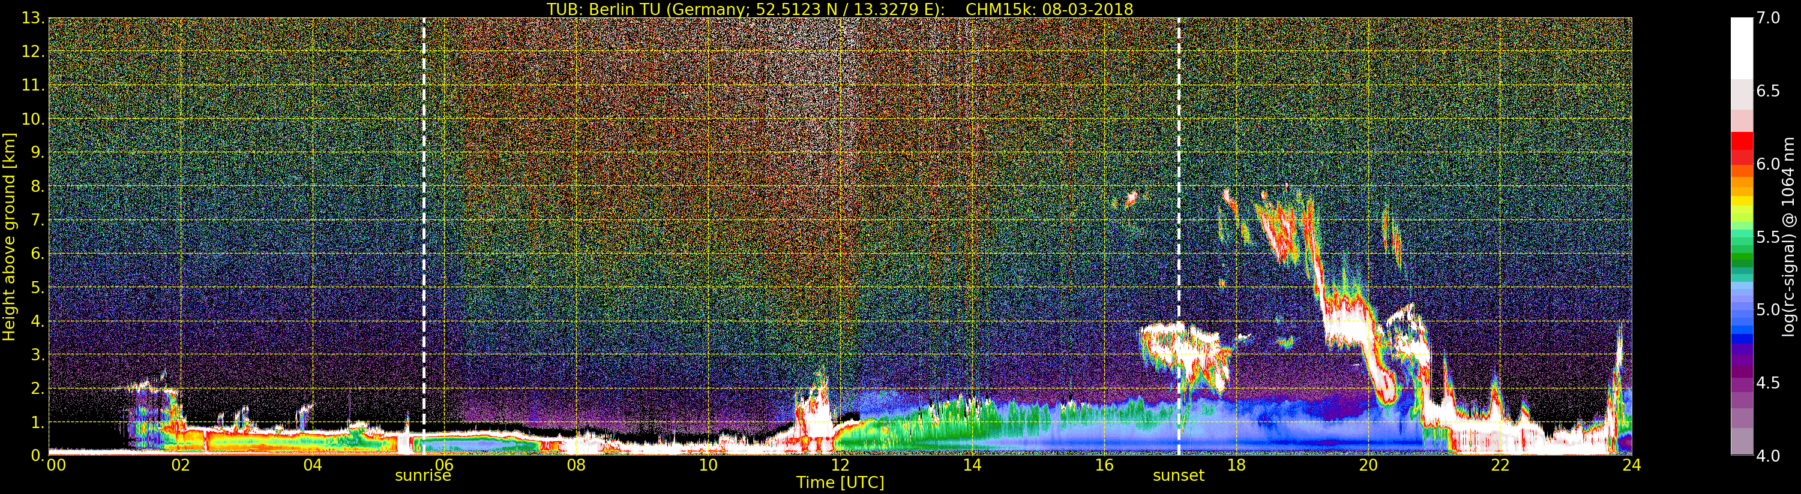The height and width of the screenshot is (494, 1801).
Task: Select time axis tick '16'
Action: tap(1104, 465)
